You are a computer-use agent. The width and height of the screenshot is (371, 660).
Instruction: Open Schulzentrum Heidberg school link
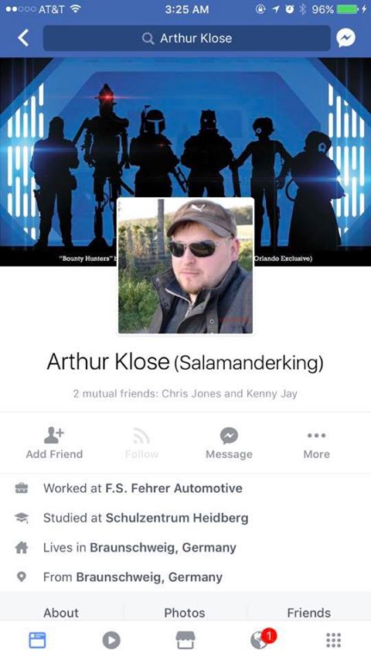click(x=177, y=518)
